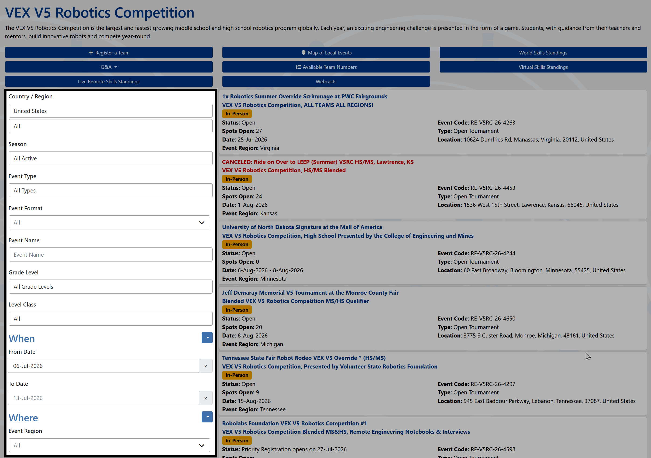Open the Grade Level selector
This screenshot has height=458, width=651.
[x=110, y=287]
